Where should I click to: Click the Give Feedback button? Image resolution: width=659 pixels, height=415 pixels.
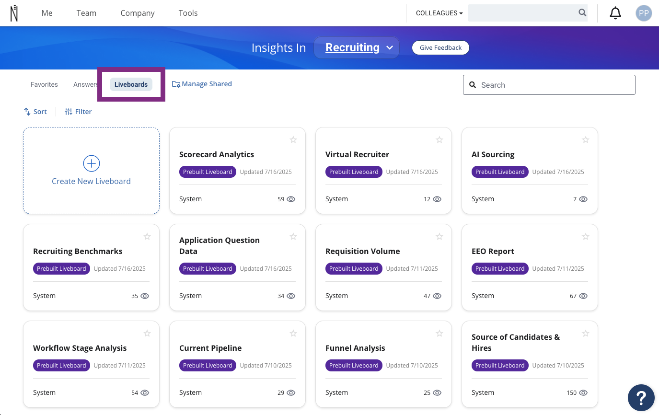440,47
